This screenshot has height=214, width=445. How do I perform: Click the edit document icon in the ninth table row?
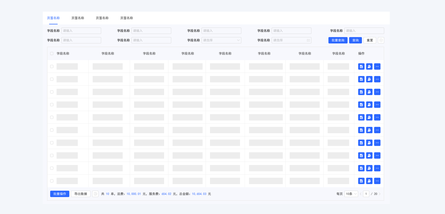click(x=361, y=168)
